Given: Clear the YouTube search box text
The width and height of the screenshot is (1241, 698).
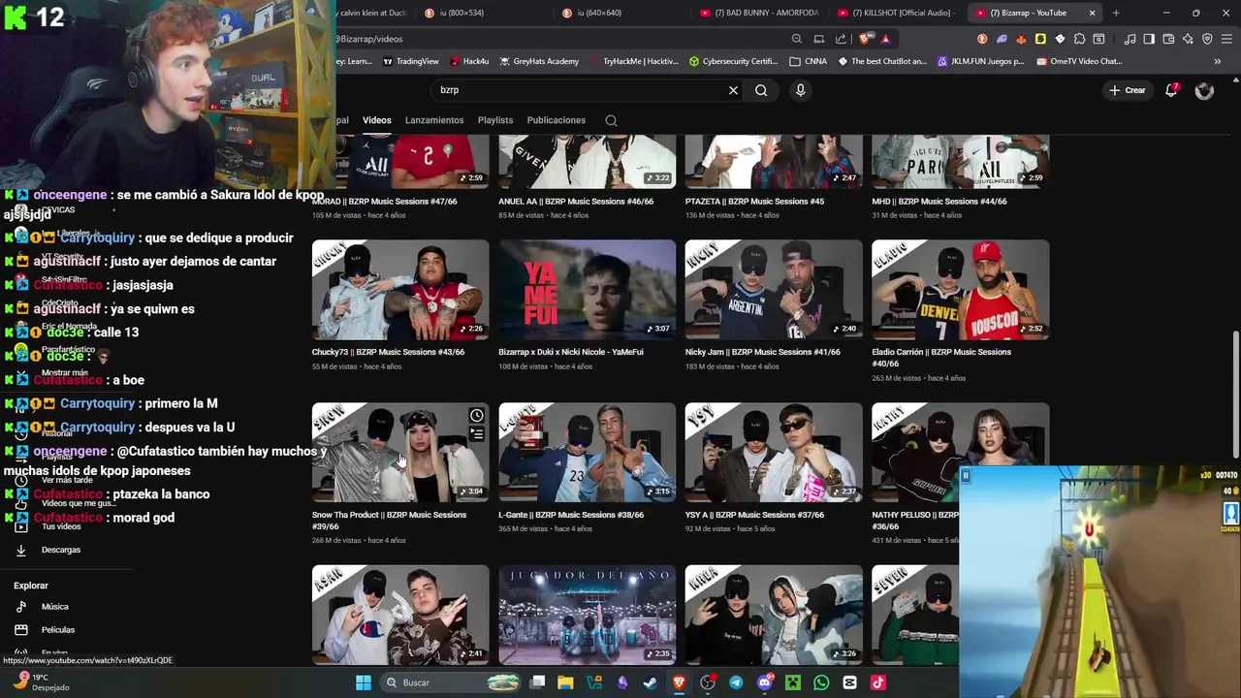Looking at the screenshot, I should click(x=733, y=90).
